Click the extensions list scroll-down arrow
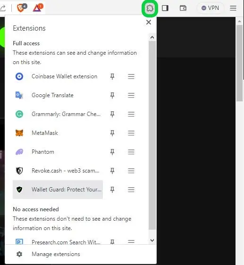Image resolution: width=244 pixels, height=265 pixels. point(152,240)
